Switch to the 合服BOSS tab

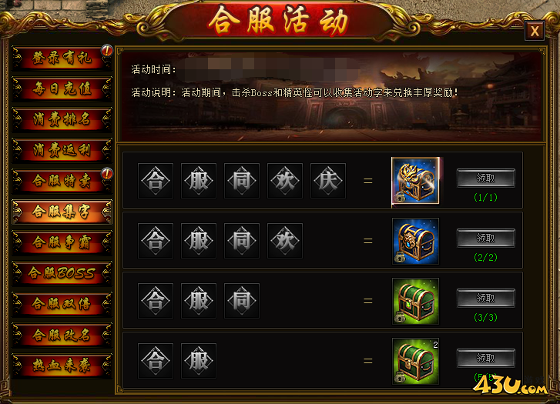point(62,273)
